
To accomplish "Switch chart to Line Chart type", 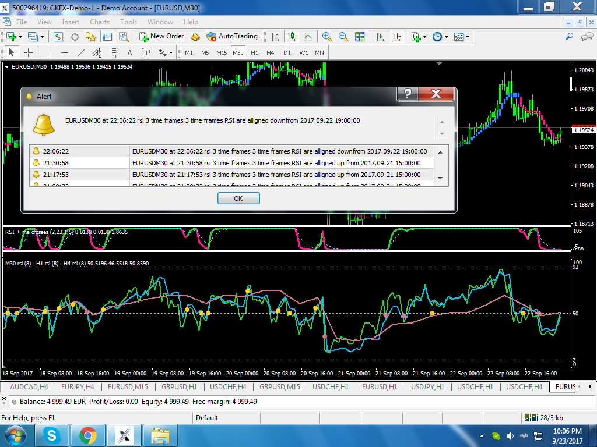I will [308, 37].
